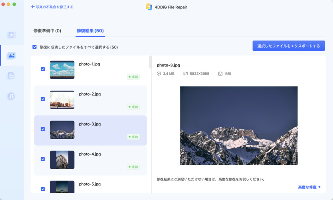
Task: Uncheck the photo-4.jpg checkbox
Action: (43, 159)
